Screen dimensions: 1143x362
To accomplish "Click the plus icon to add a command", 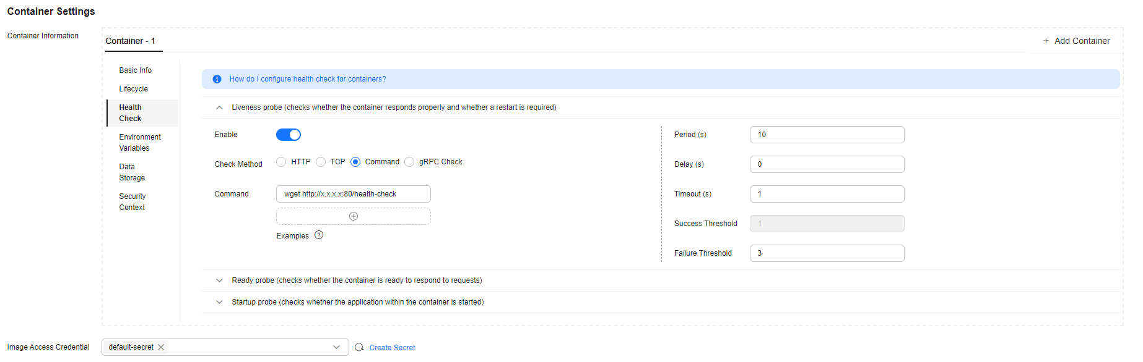I will point(354,216).
